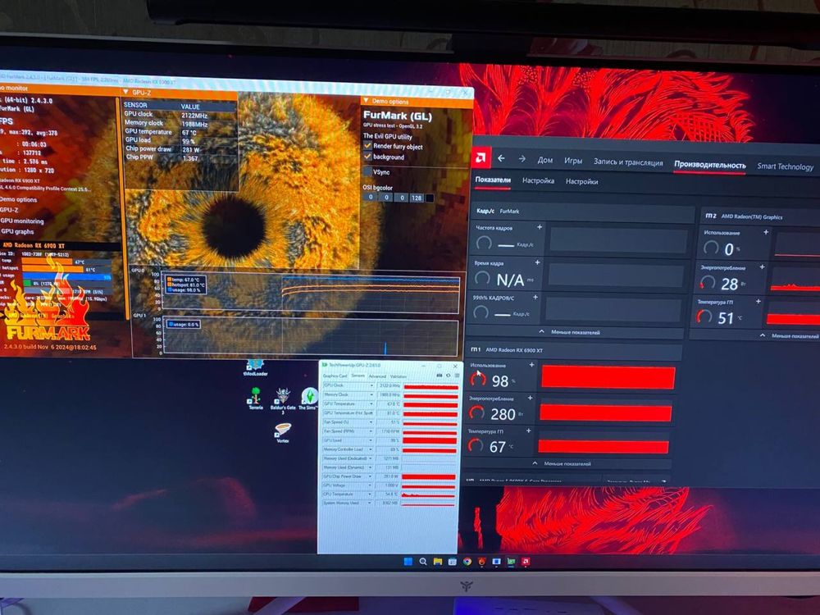The image size is (820, 615).
Task: Collapse the Demo options panel header triangle
Action: (x=366, y=101)
